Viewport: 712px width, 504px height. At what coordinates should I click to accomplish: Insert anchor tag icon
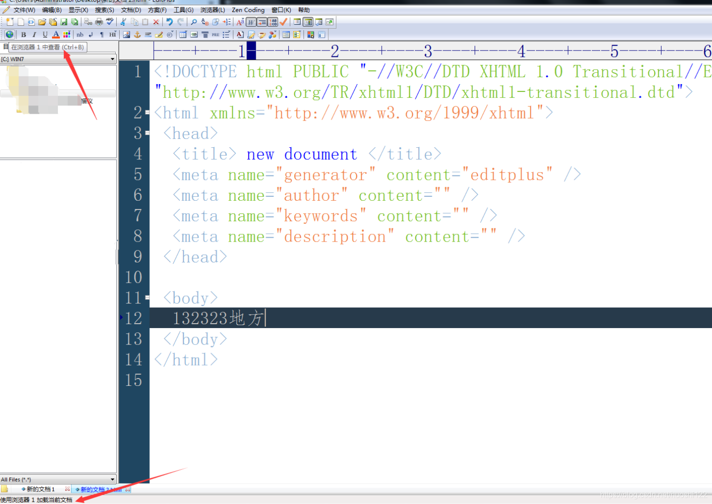pos(137,35)
